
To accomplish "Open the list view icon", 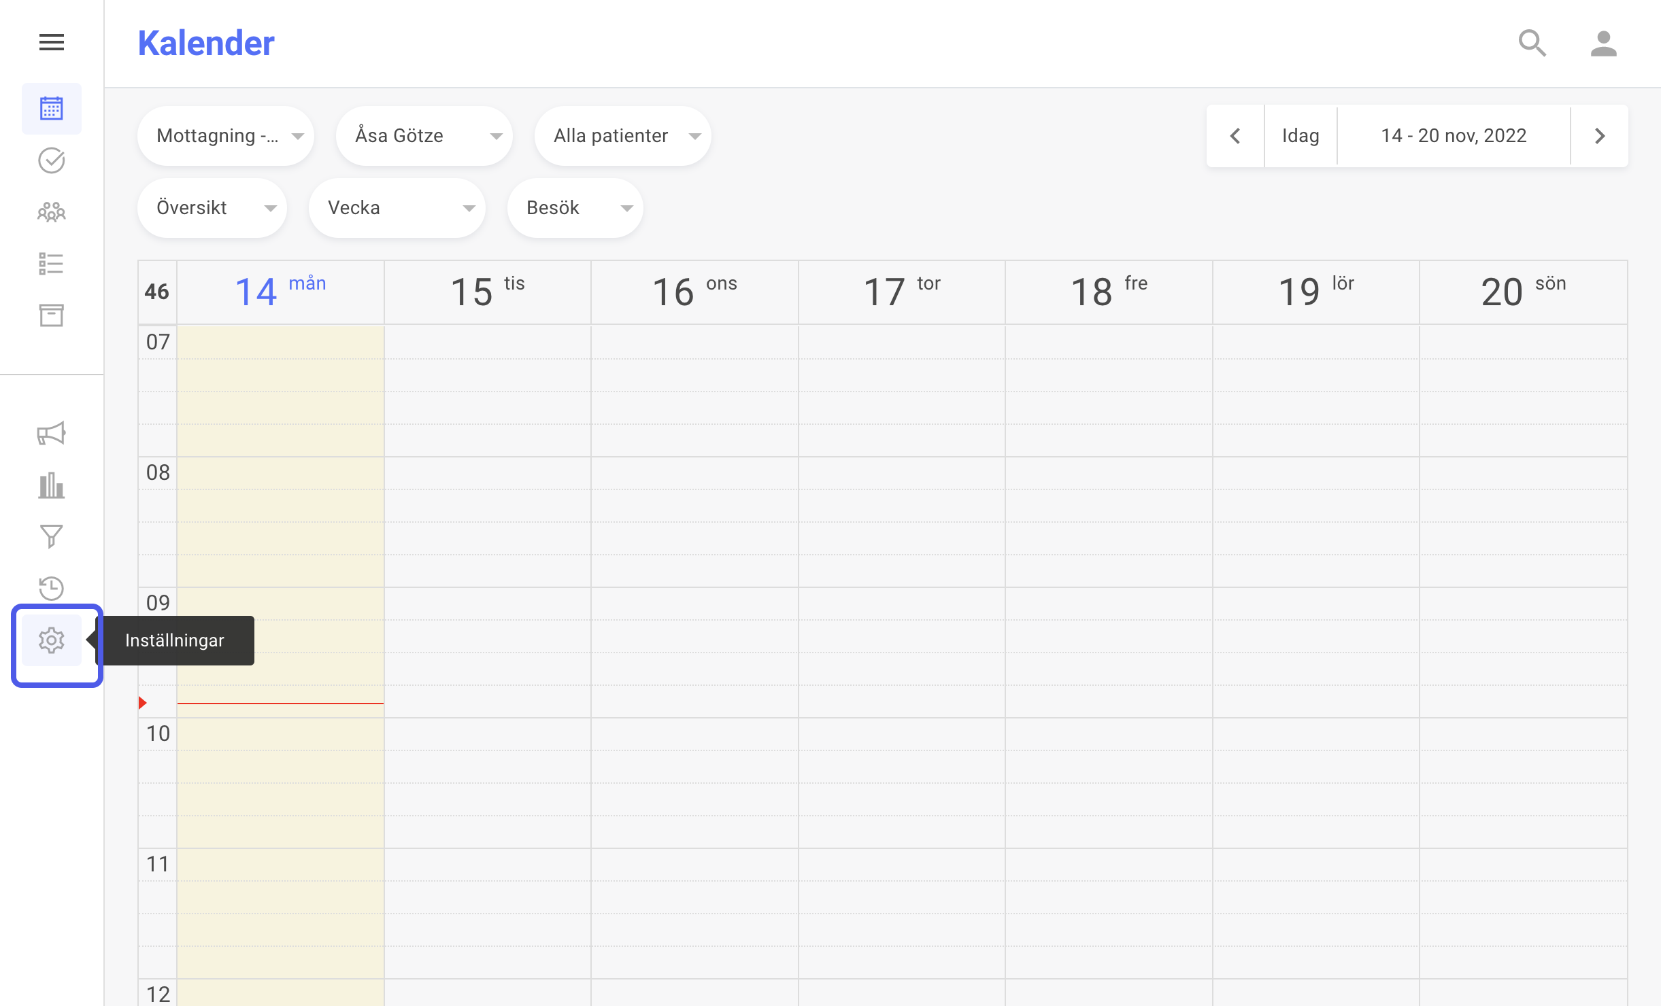I will [x=52, y=264].
